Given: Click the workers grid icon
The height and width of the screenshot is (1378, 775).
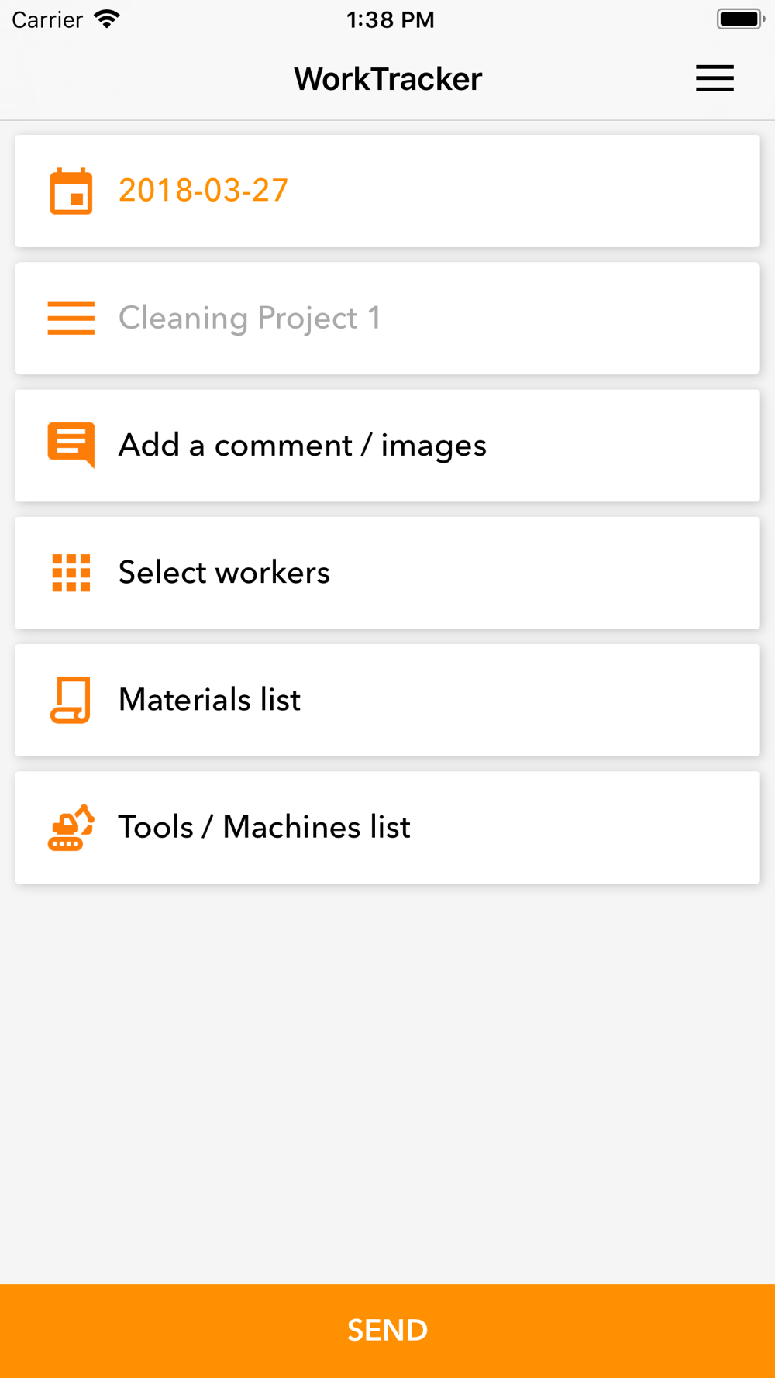Looking at the screenshot, I should [71, 573].
